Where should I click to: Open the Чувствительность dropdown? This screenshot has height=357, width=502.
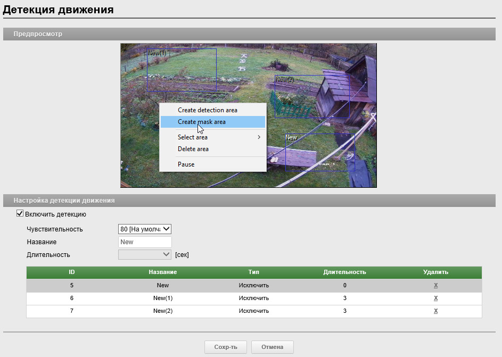(145, 229)
